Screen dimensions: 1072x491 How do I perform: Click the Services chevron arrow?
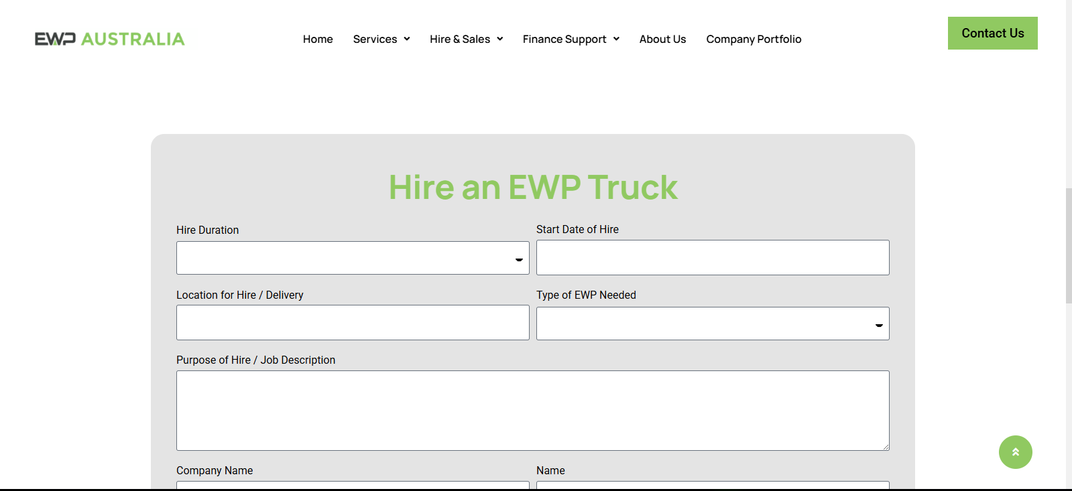pos(407,39)
